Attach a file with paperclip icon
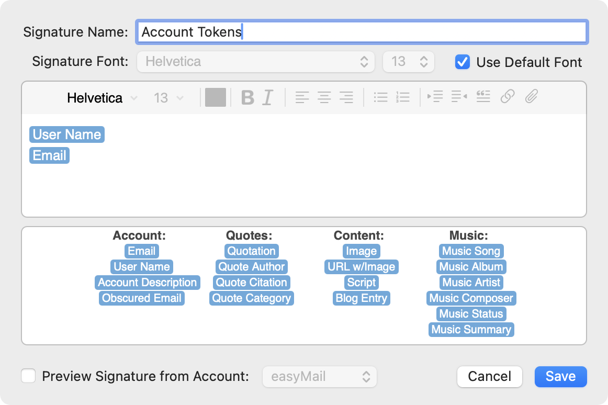The width and height of the screenshot is (608, 405). (532, 97)
